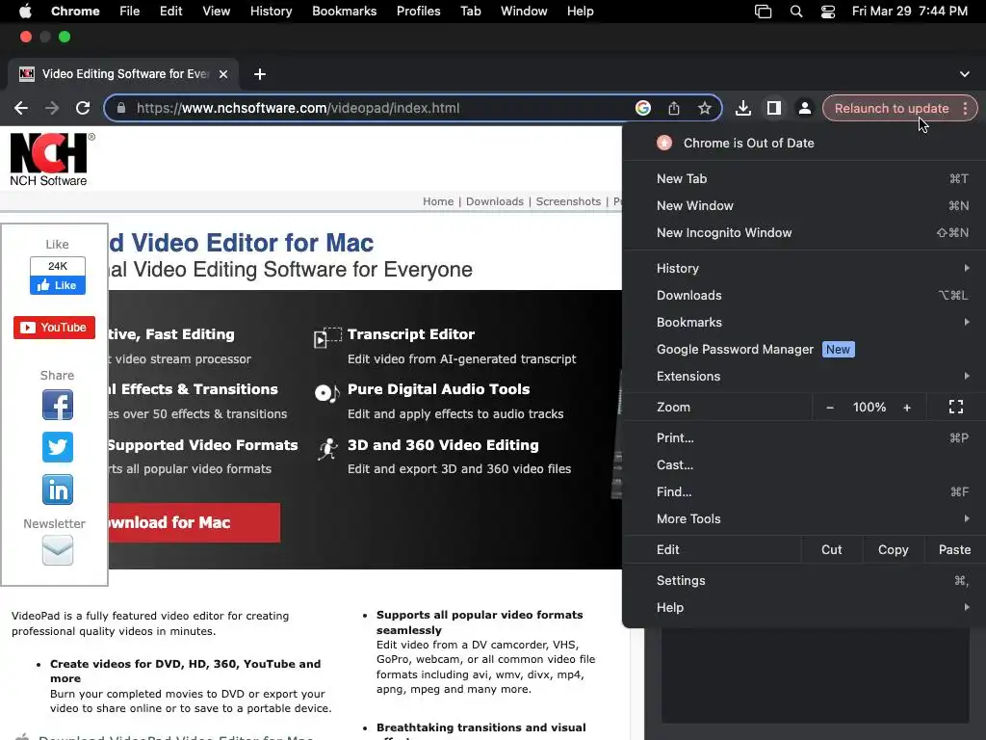The width and height of the screenshot is (986, 740).
Task: Expand the History submenu
Action: (x=804, y=268)
